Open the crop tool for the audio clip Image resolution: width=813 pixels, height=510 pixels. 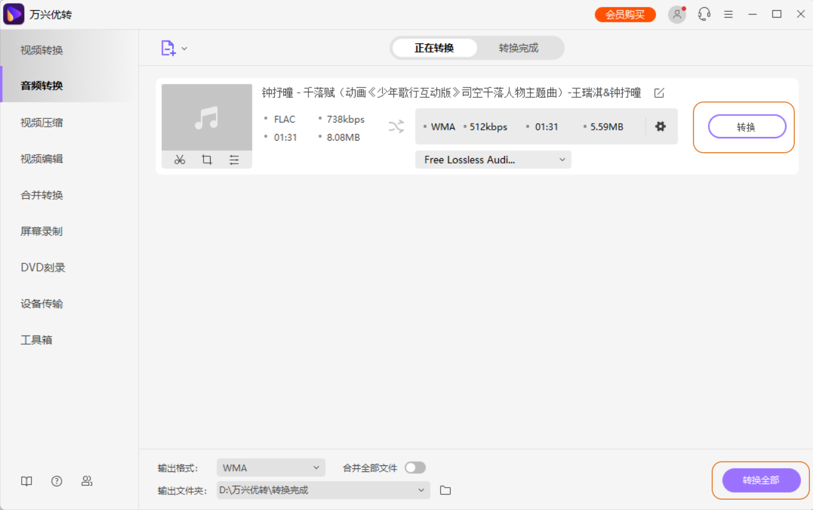207,159
